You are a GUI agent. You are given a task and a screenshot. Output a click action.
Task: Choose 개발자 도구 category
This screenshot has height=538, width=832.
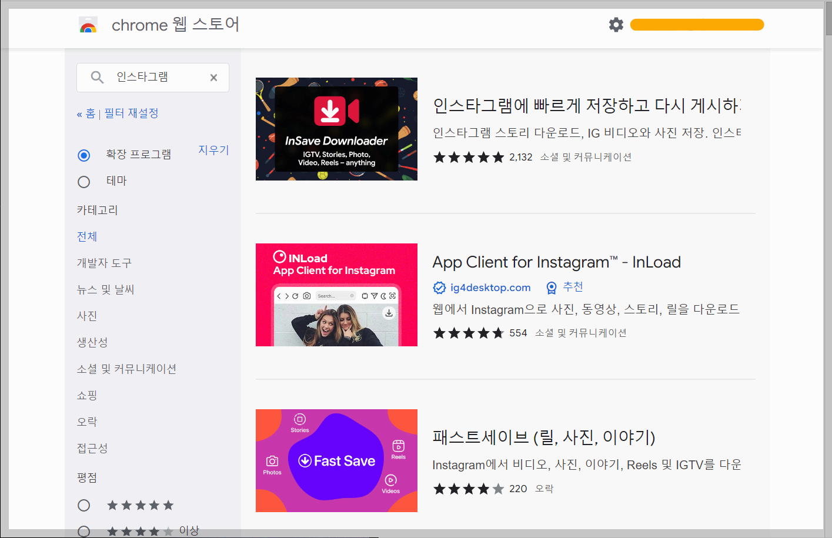click(104, 263)
